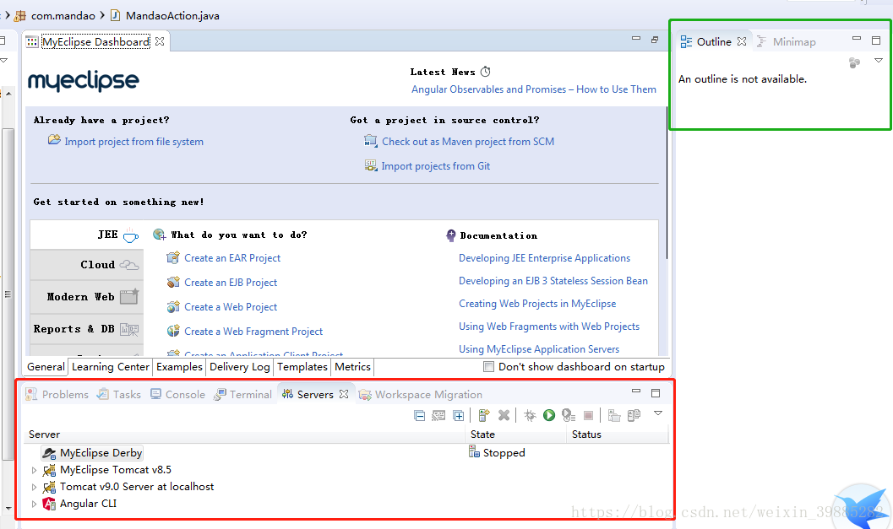
Task: Select Tomcat v9.0 Server at localhost
Action: (x=137, y=487)
